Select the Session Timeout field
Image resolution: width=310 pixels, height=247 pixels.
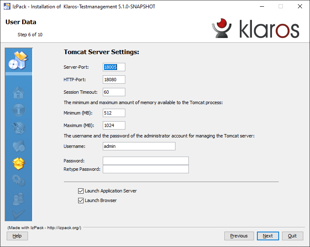tap(114, 92)
